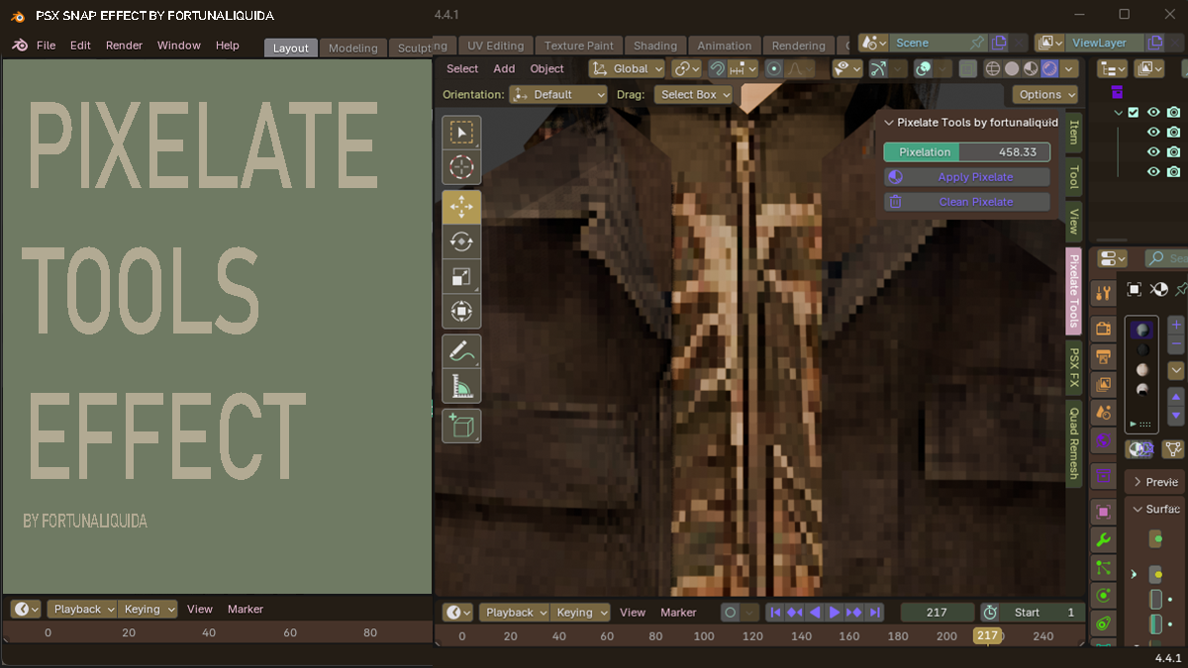Open Global transform orientation dropdown
This screenshot has height=668, width=1188.
pos(628,68)
